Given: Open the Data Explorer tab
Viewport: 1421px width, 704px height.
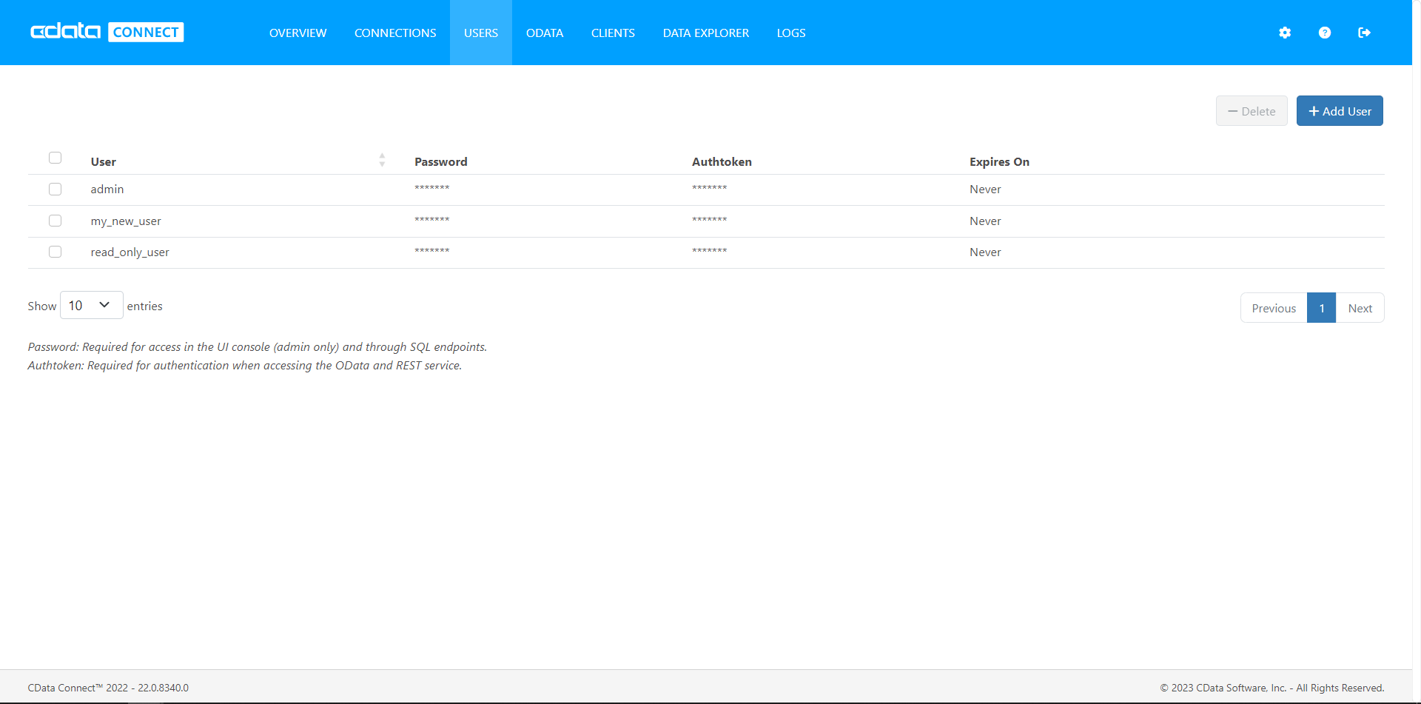Looking at the screenshot, I should 705,33.
